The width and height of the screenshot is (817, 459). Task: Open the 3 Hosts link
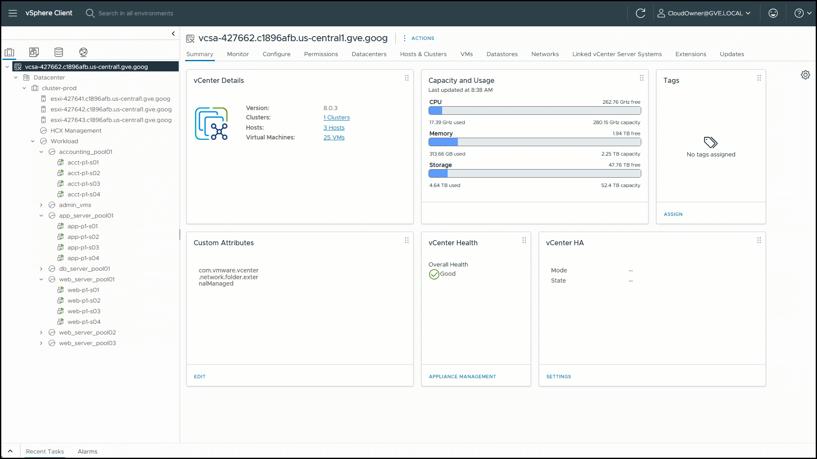click(x=334, y=128)
